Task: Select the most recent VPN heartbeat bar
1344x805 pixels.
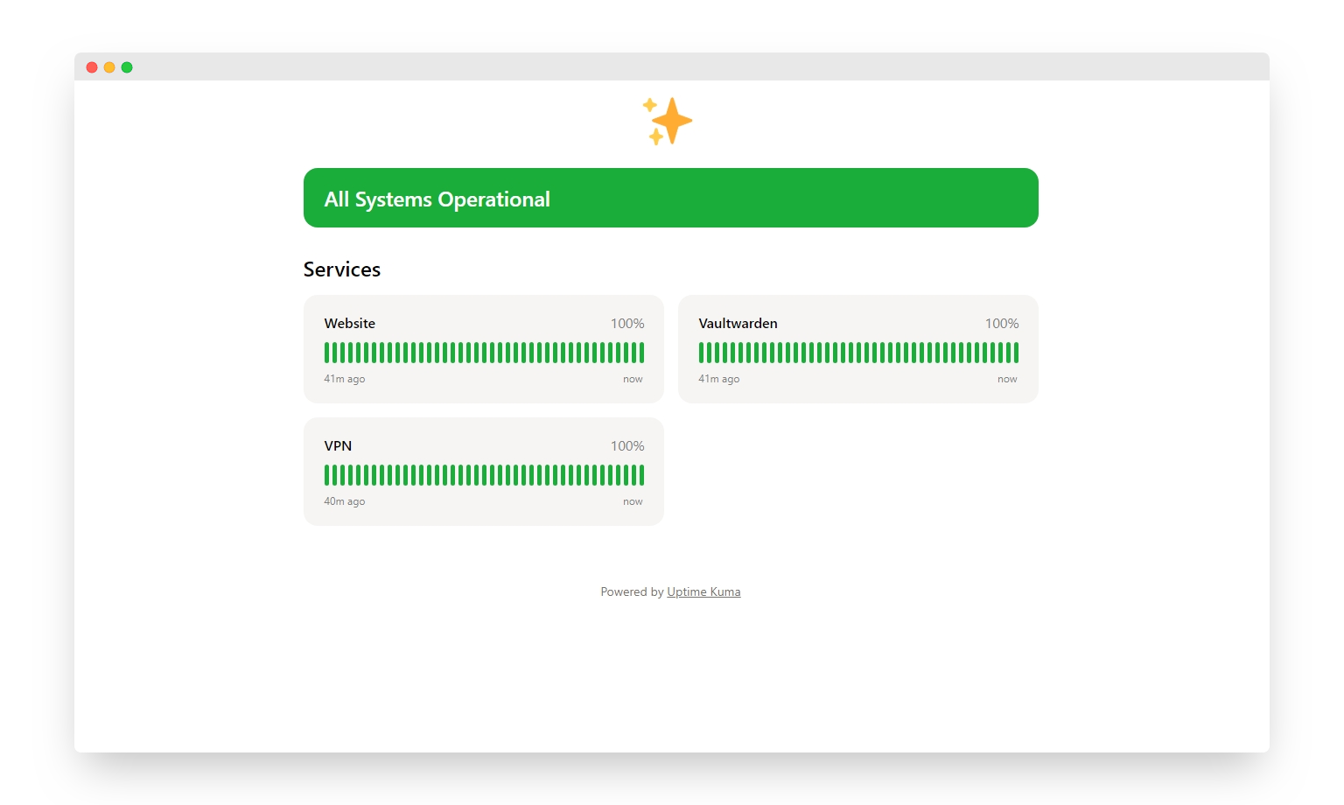Action: (x=641, y=475)
